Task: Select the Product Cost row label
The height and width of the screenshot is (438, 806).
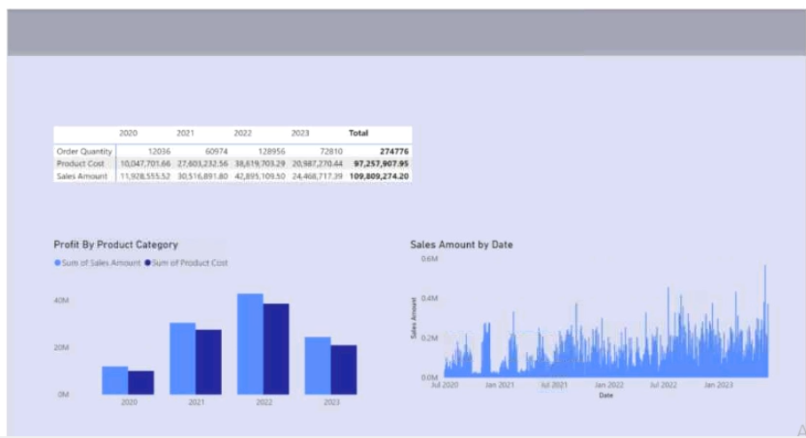Action: click(x=81, y=164)
